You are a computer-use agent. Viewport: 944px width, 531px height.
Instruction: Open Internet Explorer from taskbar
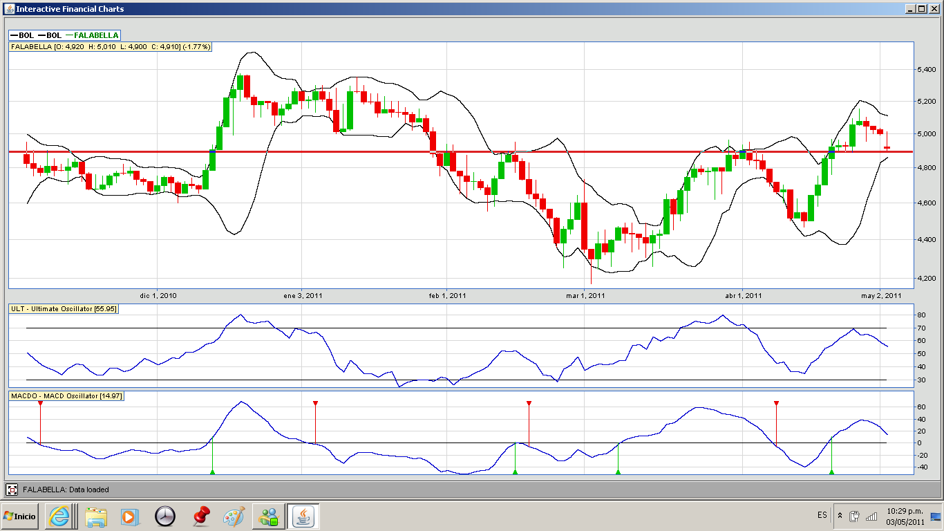point(59,516)
